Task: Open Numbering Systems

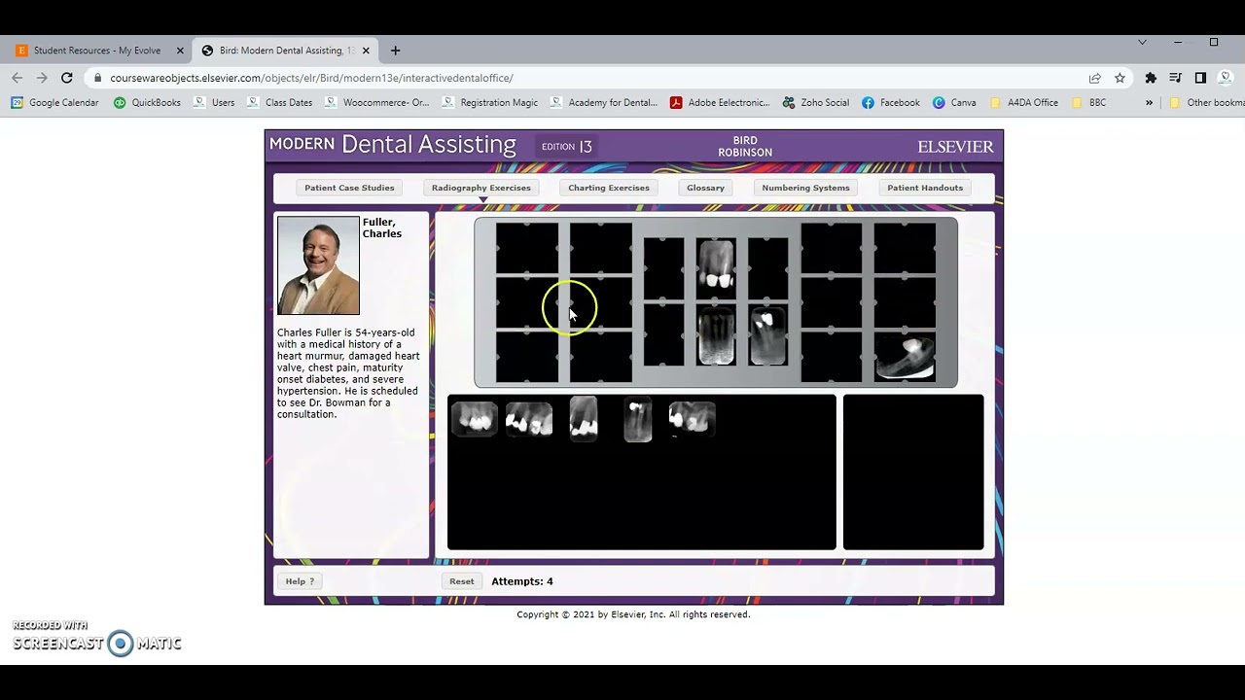Action: 805,188
